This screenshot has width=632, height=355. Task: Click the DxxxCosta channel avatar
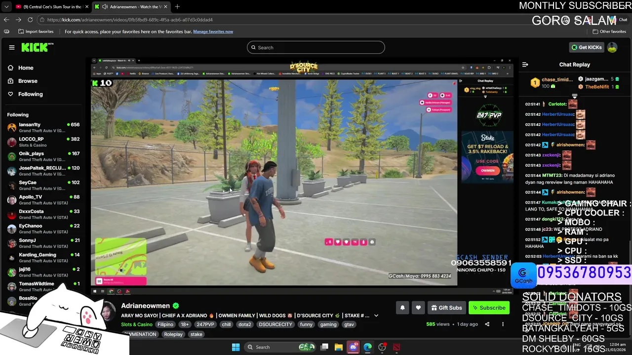coord(11,214)
